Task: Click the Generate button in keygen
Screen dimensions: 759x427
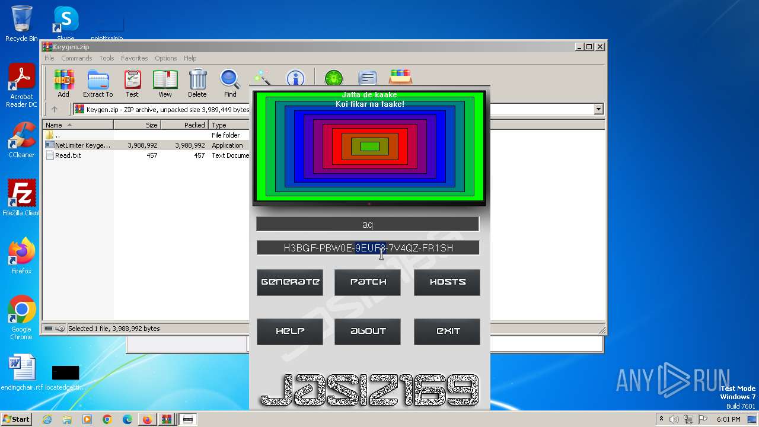Action: click(290, 282)
